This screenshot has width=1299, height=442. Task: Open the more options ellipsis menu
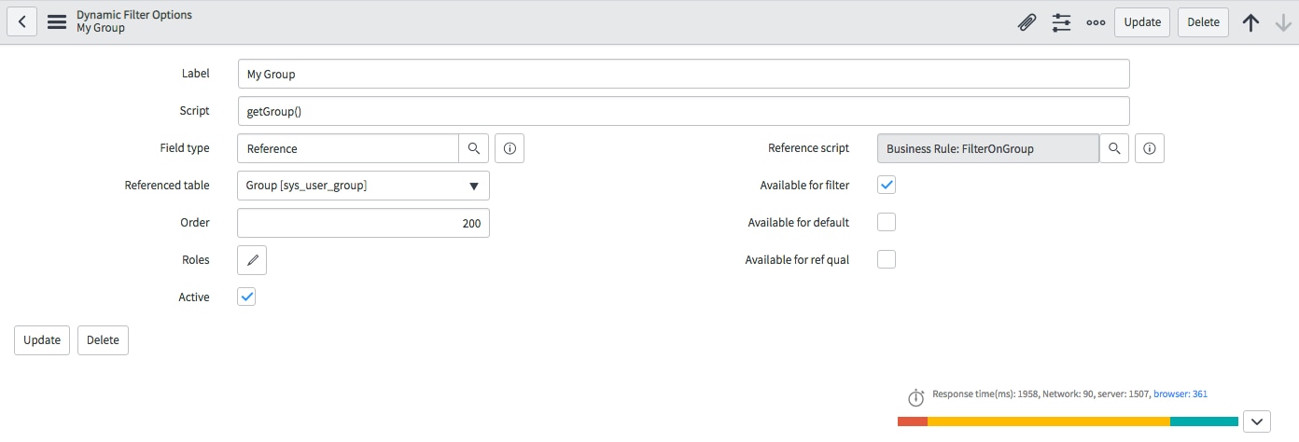point(1096,22)
